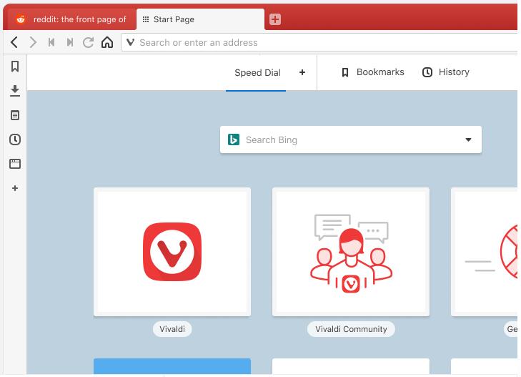Go forward with the forward arrow
Screen dimensions: 521x377
33,42
